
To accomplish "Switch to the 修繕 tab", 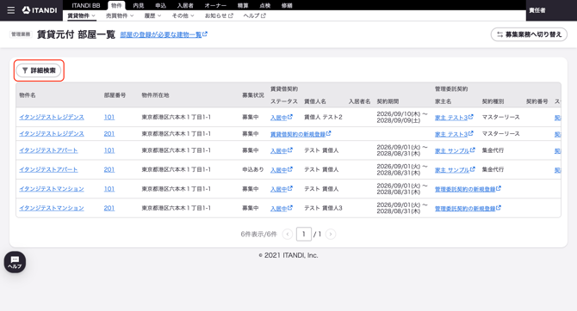I will [287, 5].
